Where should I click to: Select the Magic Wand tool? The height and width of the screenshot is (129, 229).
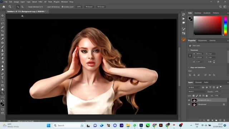point(3,27)
